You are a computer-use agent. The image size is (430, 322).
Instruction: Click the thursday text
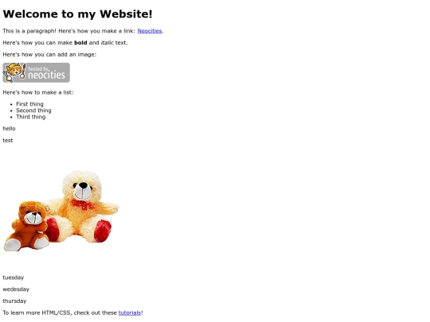point(14,301)
